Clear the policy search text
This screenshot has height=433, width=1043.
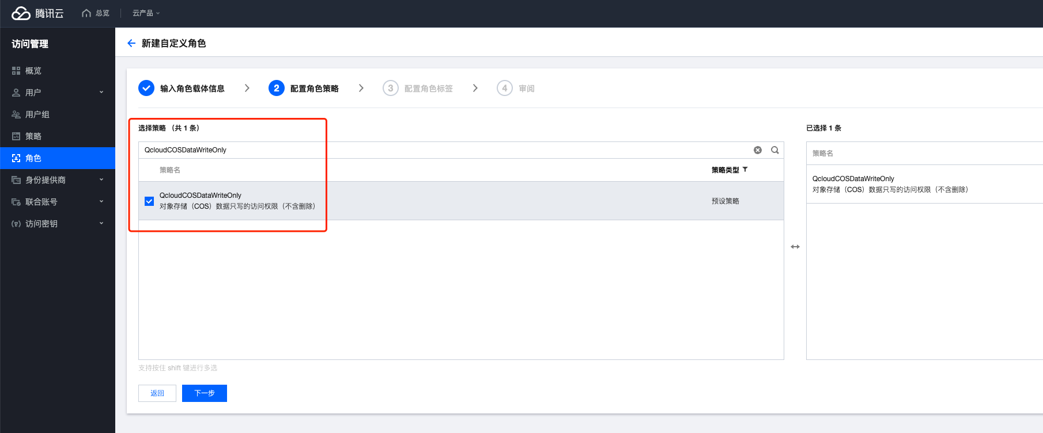click(758, 150)
